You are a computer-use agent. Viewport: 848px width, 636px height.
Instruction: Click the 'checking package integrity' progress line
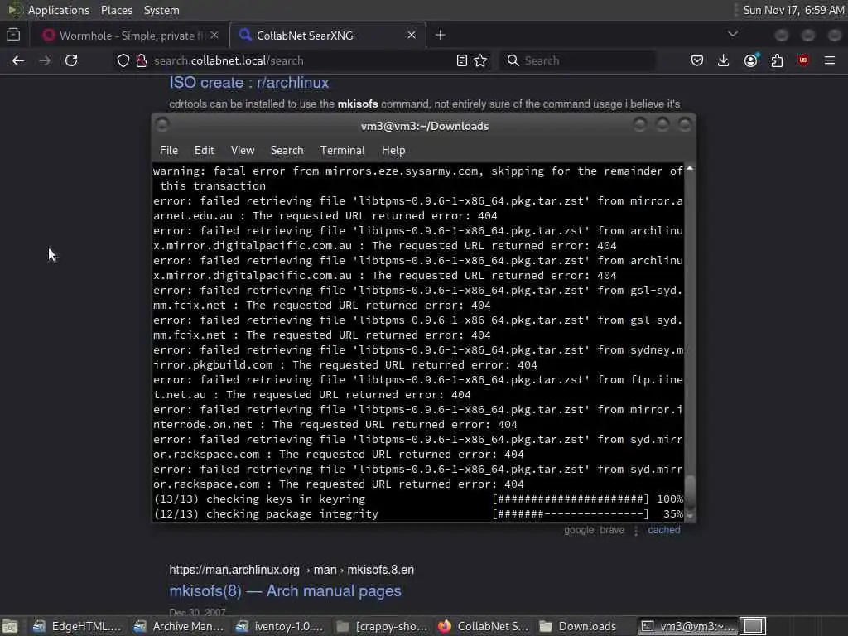pyautogui.click(x=418, y=513)
